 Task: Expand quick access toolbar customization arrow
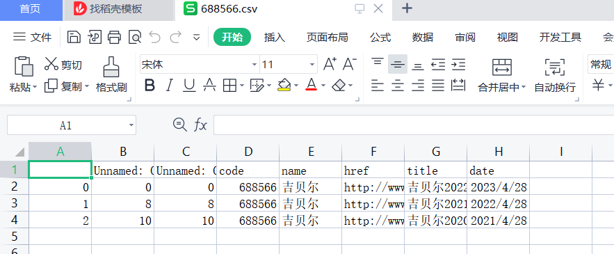coord(197,38)
